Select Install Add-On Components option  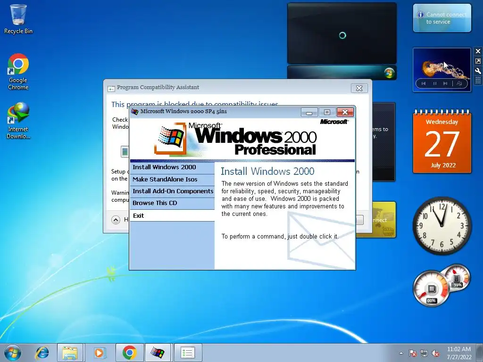[x=172, y=191]
